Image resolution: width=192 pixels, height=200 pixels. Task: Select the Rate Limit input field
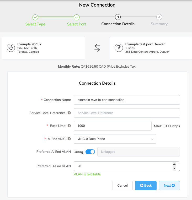[x=113, y=126]
